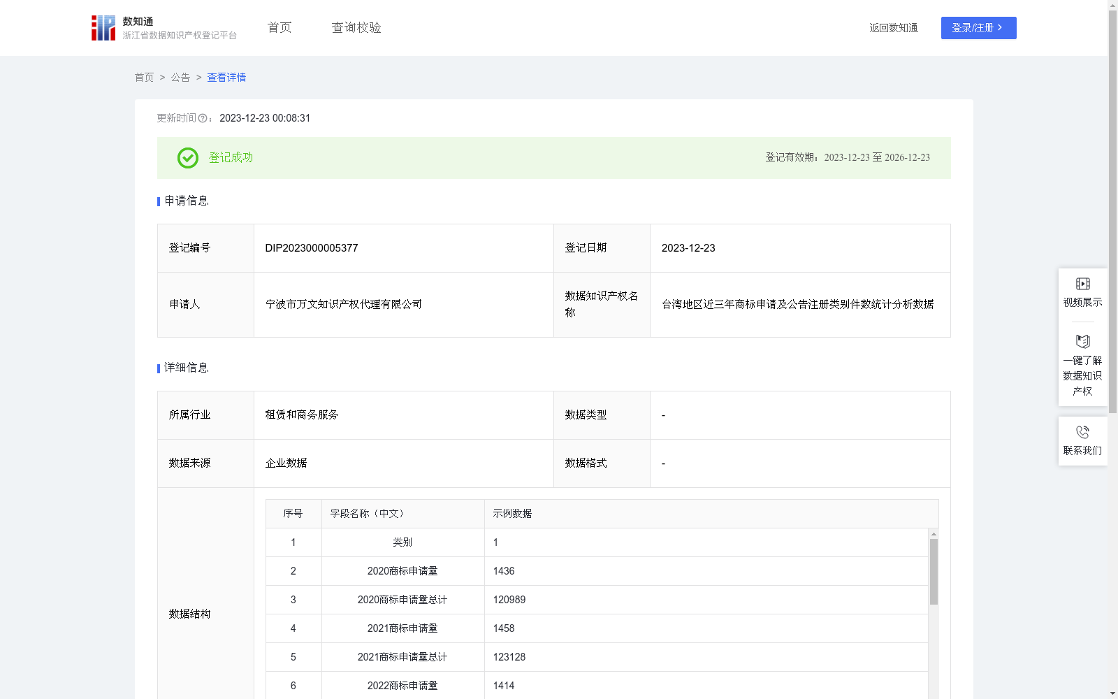Follow the 返回数知通 link
This screenshot has height=699, width=1118.
click(x=894, y=28)
